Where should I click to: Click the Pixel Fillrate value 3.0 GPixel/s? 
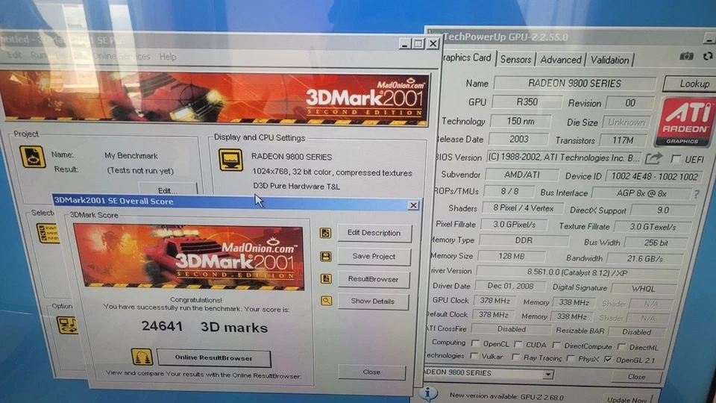click(514, 225)
